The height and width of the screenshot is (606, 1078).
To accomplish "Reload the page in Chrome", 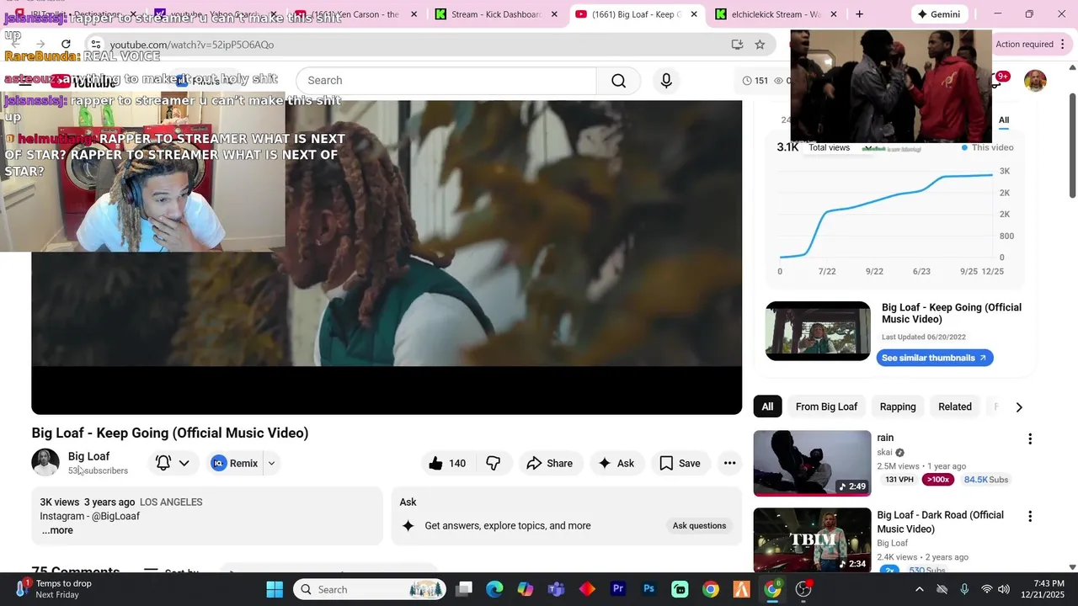I will click(x=66, y=45).
